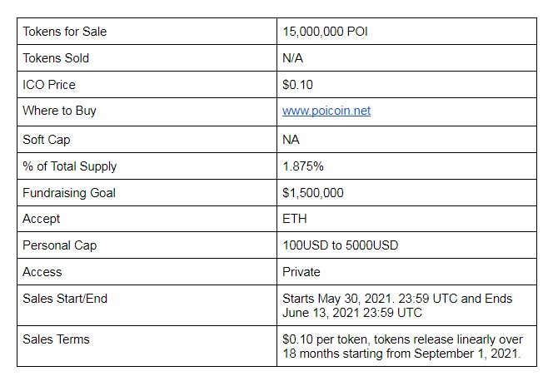The image size is (558, 386).
Task: Select the $1,500,000 fundraising value
Action: (x=313, y=193)
